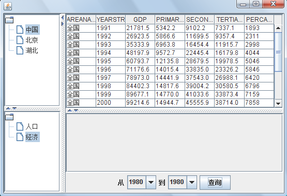
Task: Click the PERCA... column header
Action: pyautogui.click(x=259, y=20)
